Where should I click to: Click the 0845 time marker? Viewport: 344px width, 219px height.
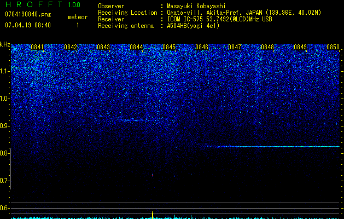169,47
